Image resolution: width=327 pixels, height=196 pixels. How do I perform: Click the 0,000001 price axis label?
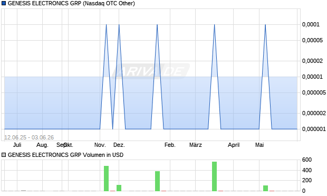click(314, 129)
